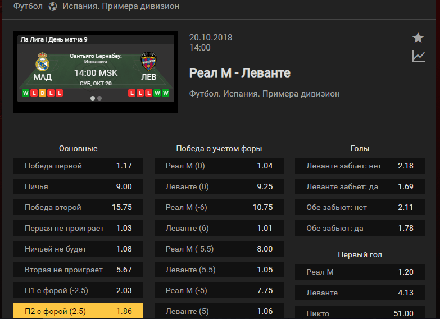
Task: Bet on Победа второй at 15.75
Action: (78, 207)
